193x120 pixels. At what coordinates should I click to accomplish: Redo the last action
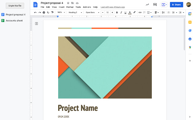40,12
